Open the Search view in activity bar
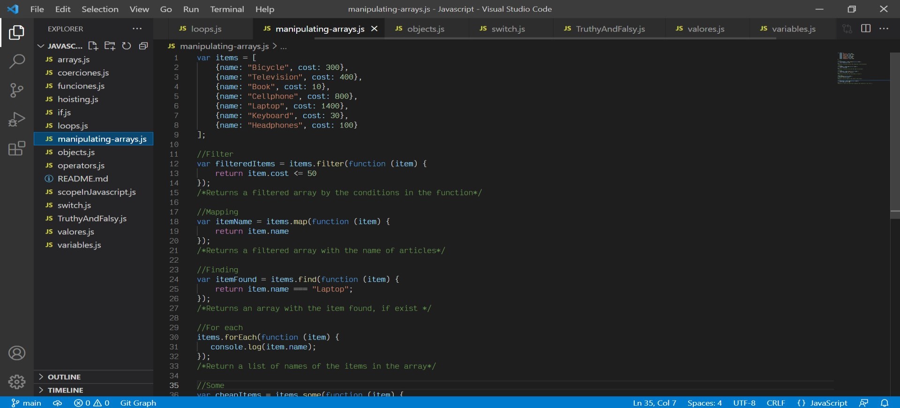 tap(17, 61)
